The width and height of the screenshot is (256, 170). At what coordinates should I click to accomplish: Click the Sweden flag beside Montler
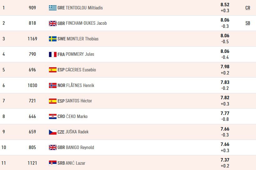tap(52, 39)
